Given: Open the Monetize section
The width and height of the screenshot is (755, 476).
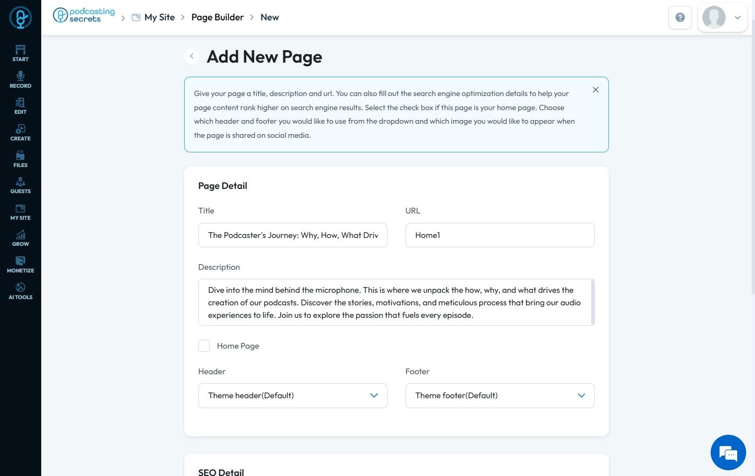Looking at the screenshot, I should pyautogui.click(x=20, y=265).
